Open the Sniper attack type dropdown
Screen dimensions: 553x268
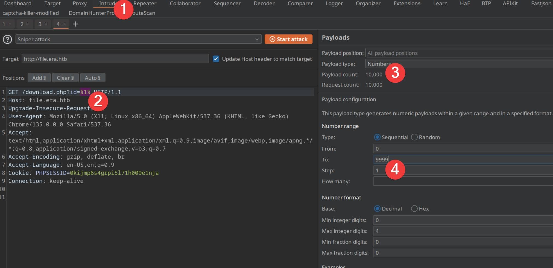(x=138, y=39)
